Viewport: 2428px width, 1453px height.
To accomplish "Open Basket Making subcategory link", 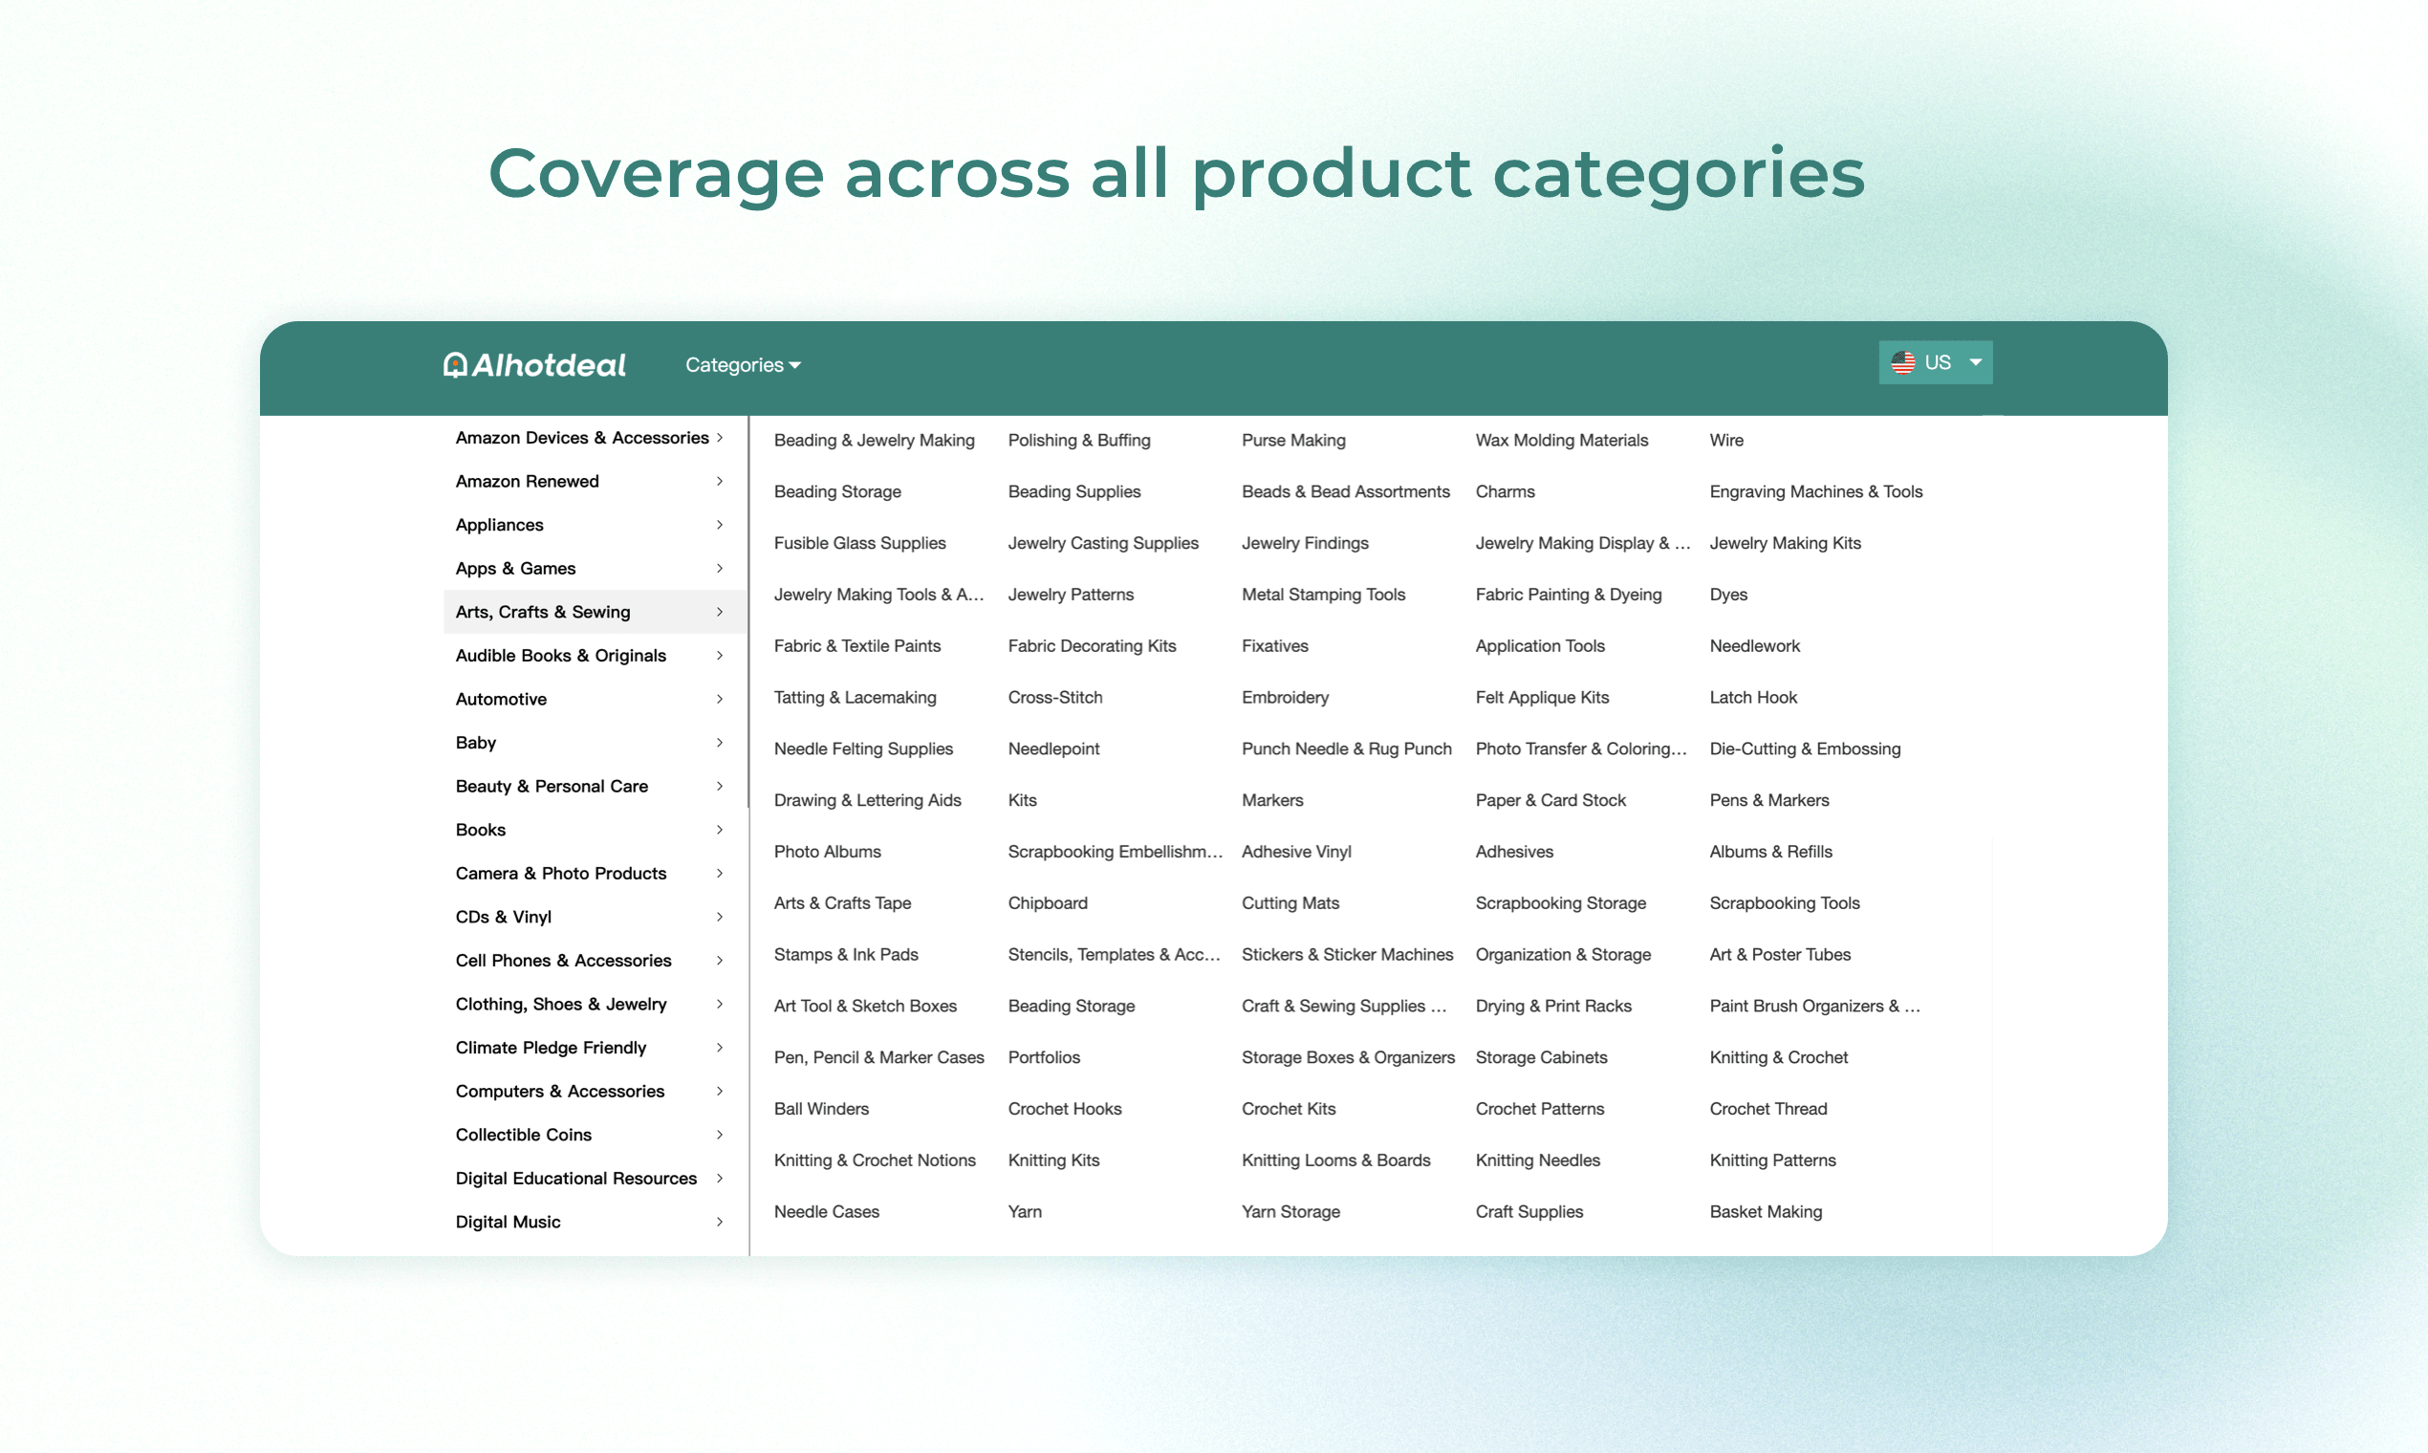I will [1766, 1211].
